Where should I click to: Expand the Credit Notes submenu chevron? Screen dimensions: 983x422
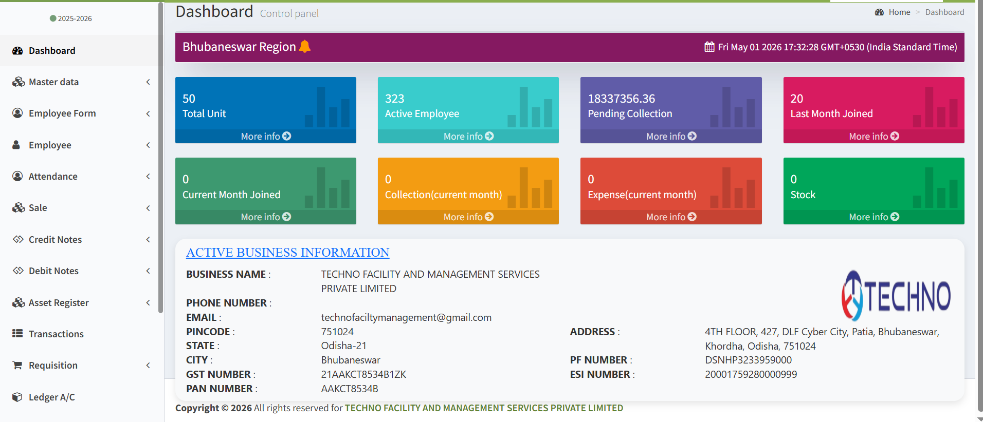[148, 239]
